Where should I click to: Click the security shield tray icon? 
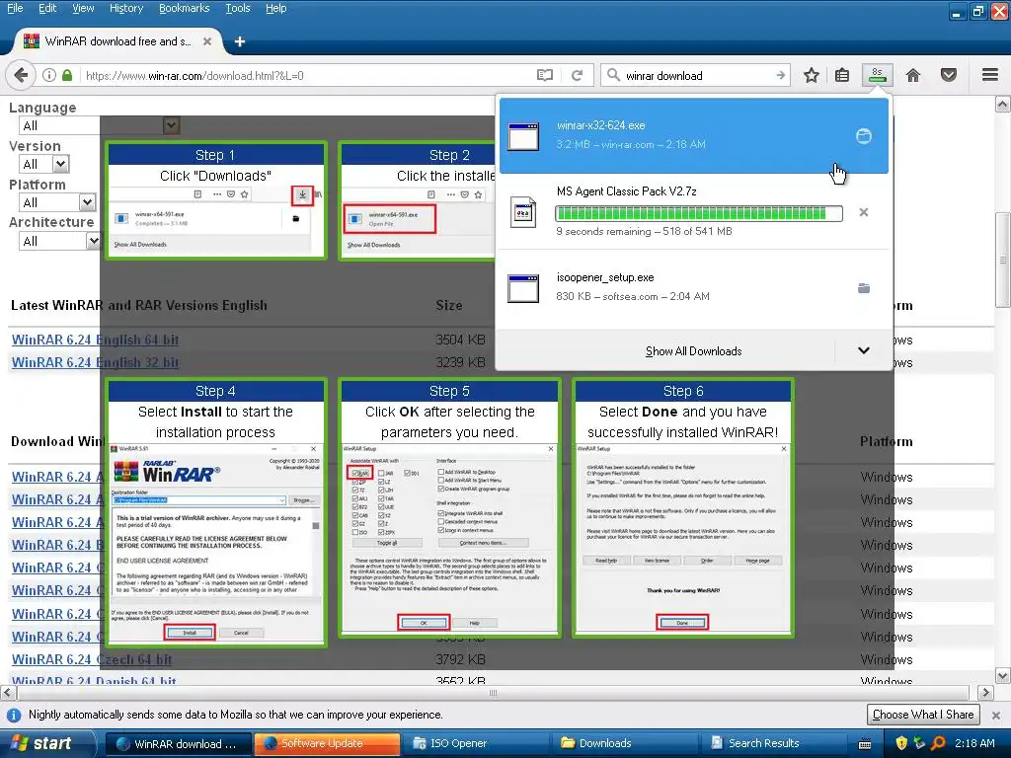(x=901, y=743)
